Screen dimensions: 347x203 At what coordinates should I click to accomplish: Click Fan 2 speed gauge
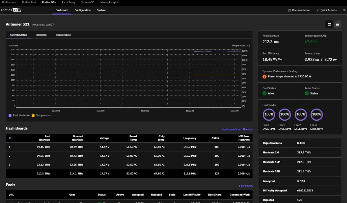pyautogui.click(x=301, y=114)
